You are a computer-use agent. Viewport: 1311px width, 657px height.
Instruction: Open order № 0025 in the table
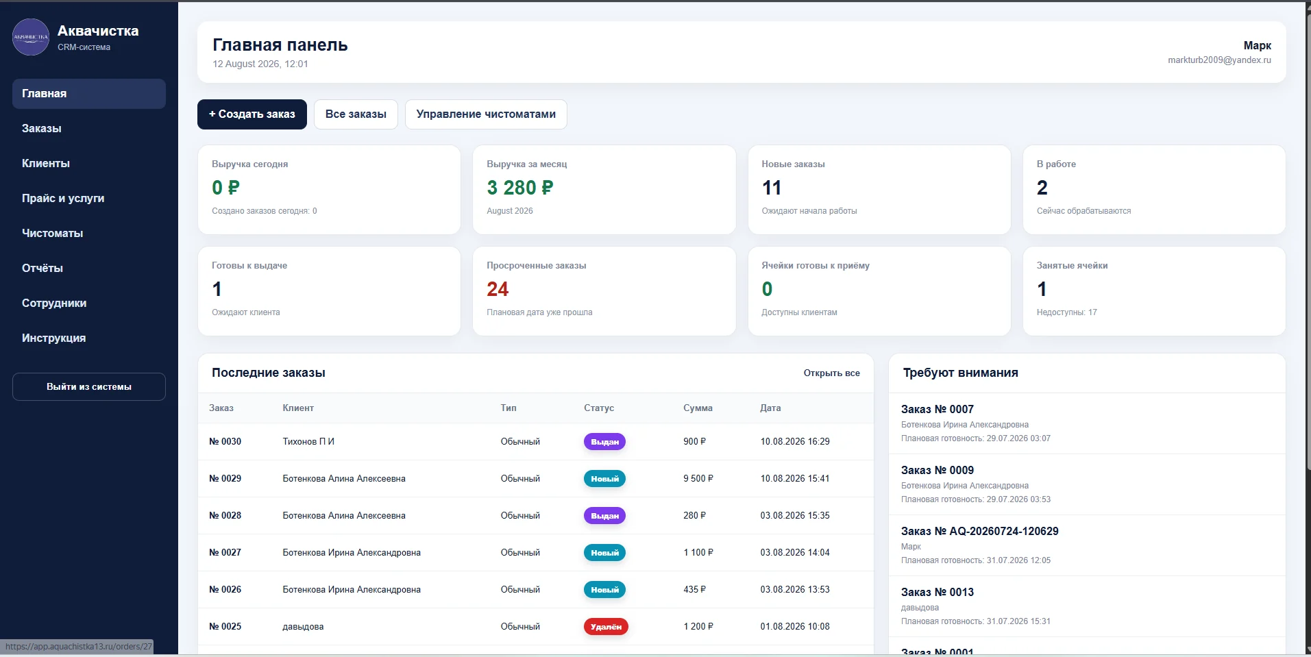click(225, 627)
